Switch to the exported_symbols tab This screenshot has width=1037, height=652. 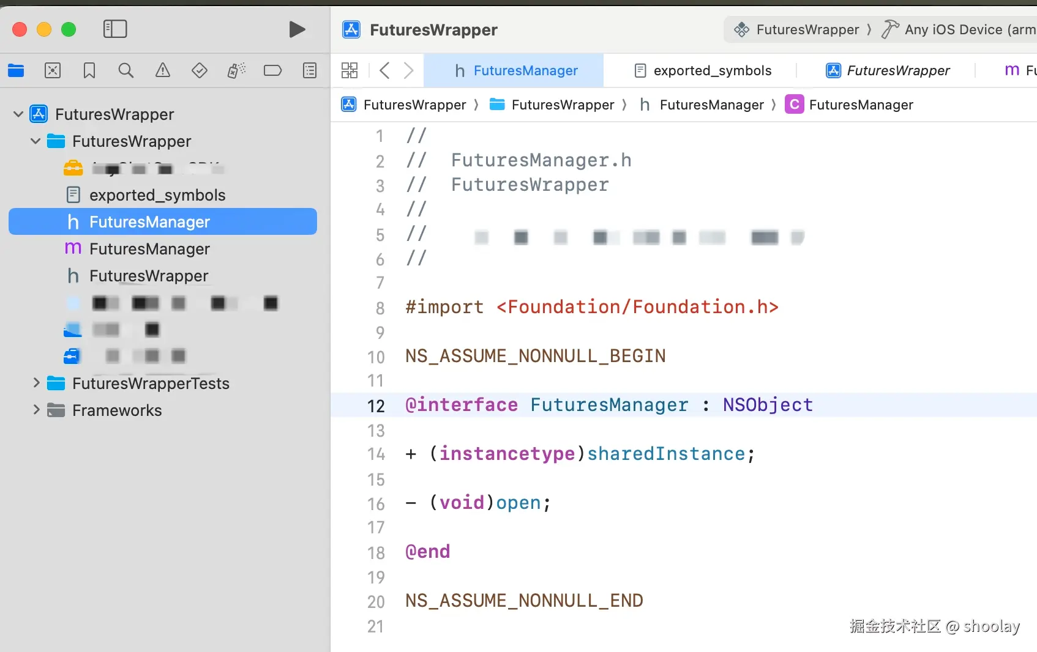pyautogui.click(x=703, y=70)
